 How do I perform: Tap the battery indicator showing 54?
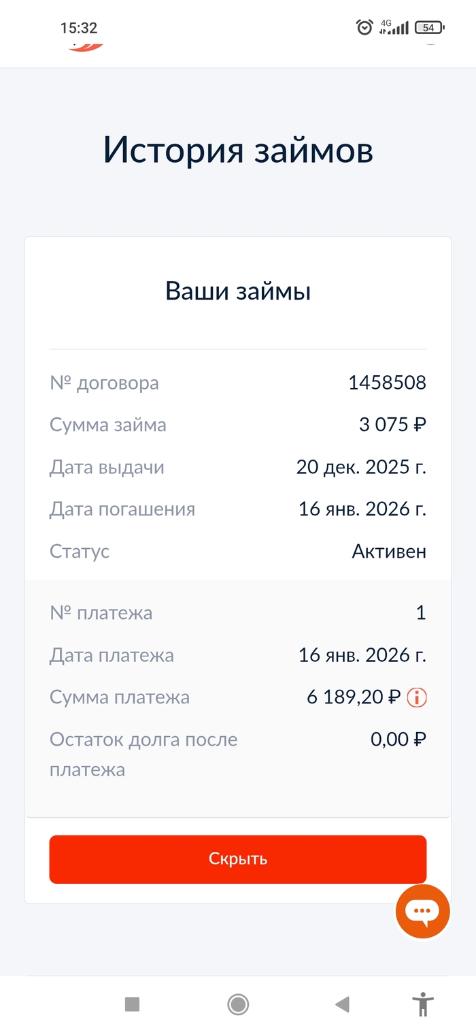429,28
